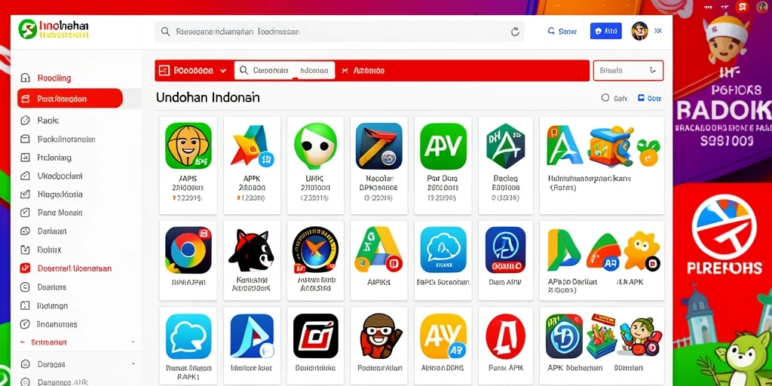Image resolution: width=772 pixels, height=386 pixels.
Task: Expand the Deragas sidebar item chevron
Action: point(133,363)
